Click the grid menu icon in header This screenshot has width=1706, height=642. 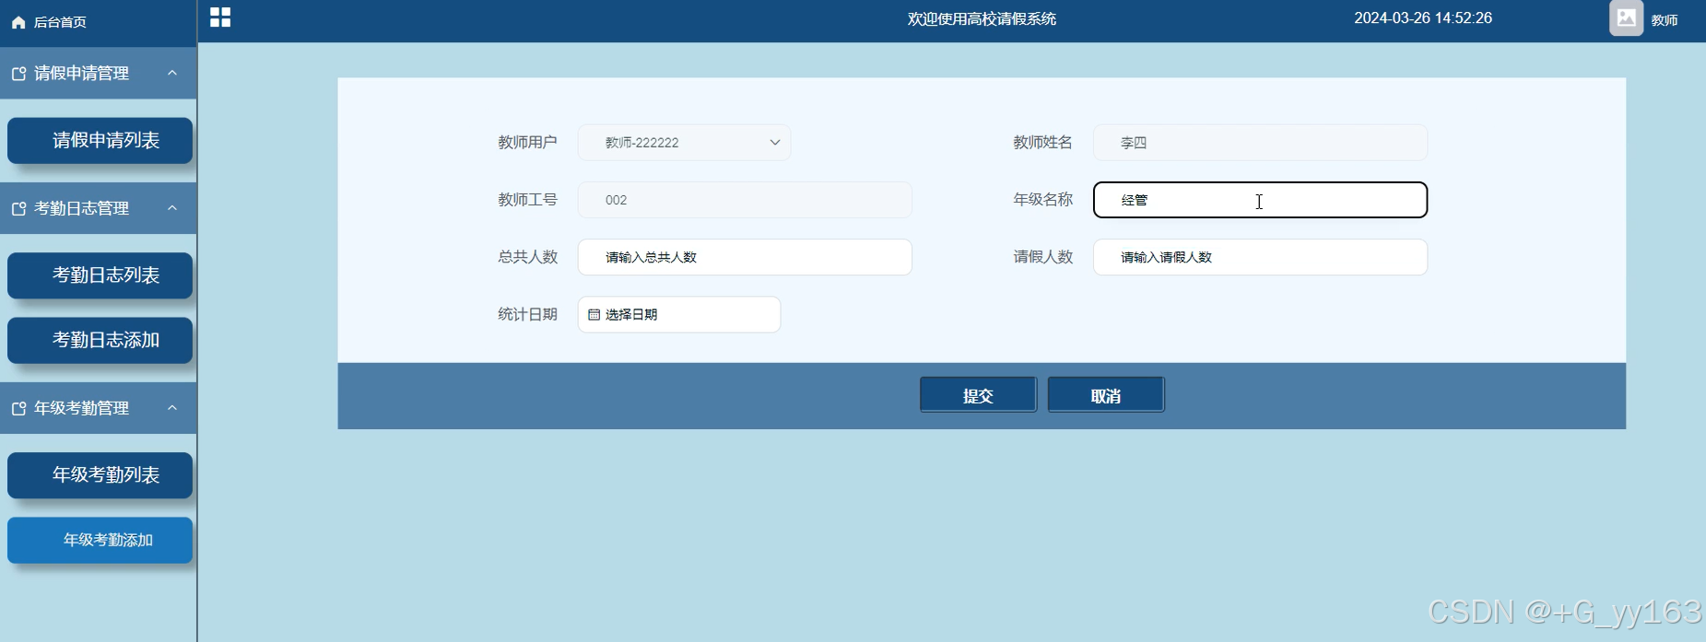[x=220, y=18]
